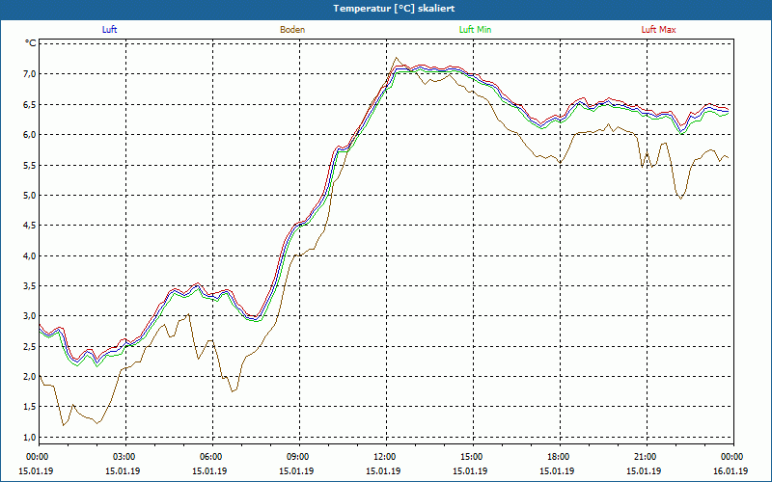Screen dimensions: 772x482
Task: Click the '4,5' y-axis tick label
Action: [x=30, y=226]
